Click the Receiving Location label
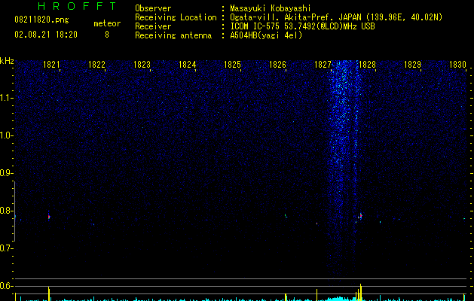Viewport: 474px width, 301px height. [x=176, y=17]
